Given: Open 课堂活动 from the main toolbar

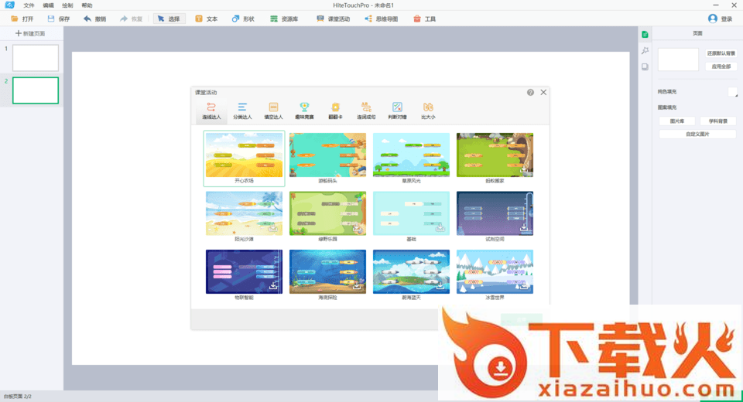Looking at the screenshot, I should coord(333,19).
